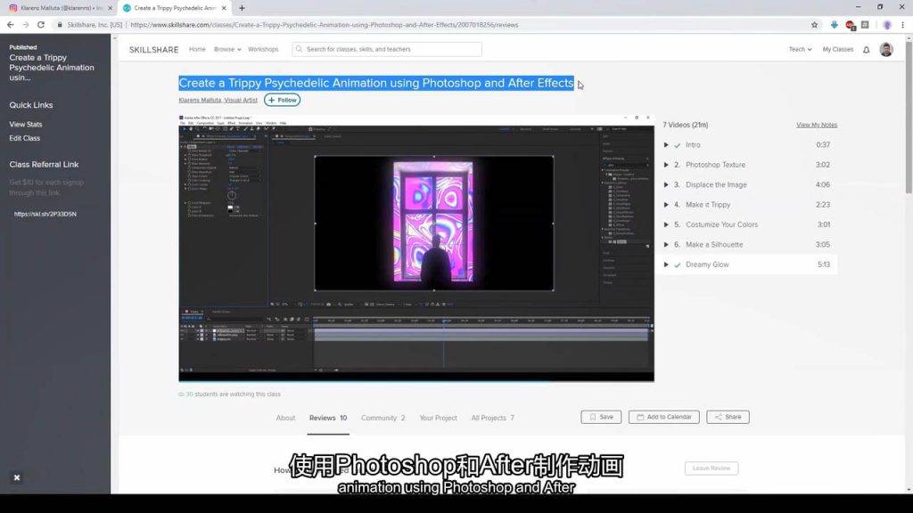Image resolution: width=913 pixels, height=513 pixels.
Task: Click the Add to Calendar button
Action: click(663, 417)
